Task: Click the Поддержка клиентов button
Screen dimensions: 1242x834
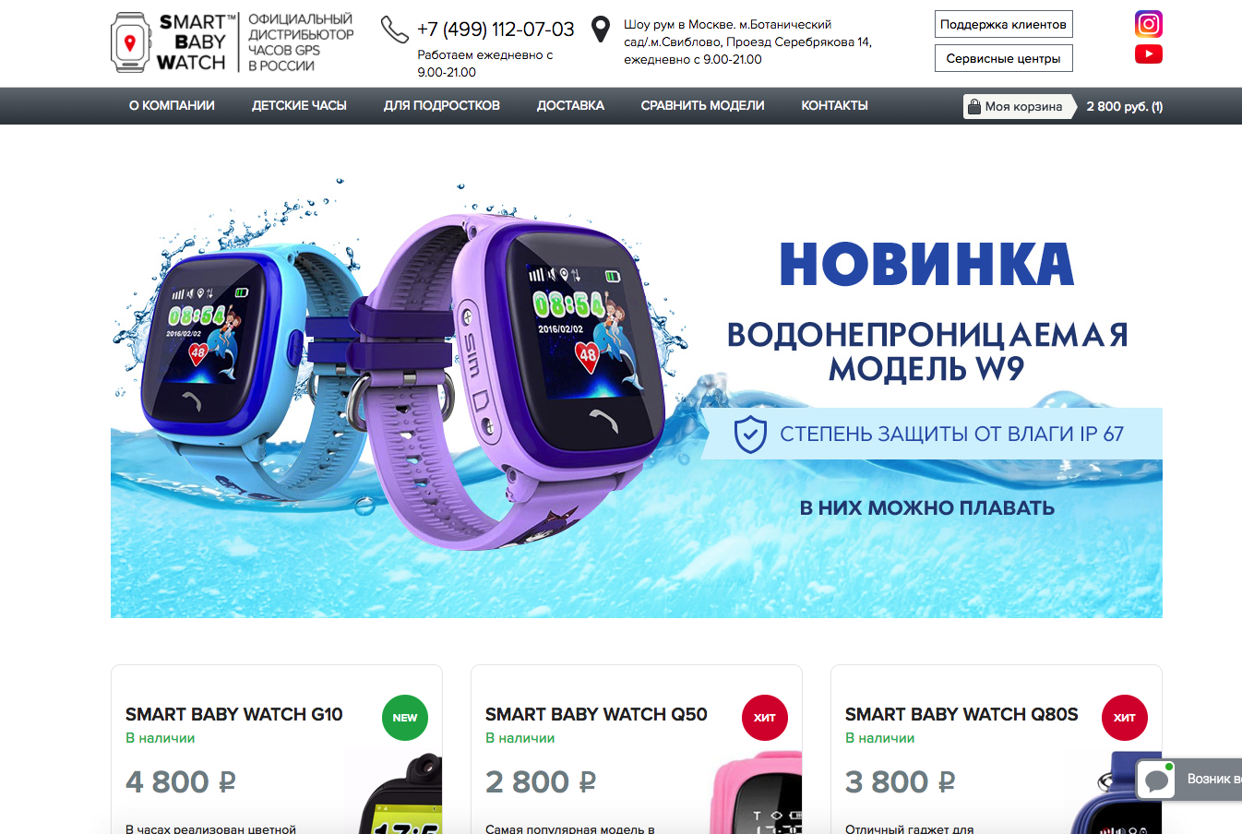Action: tap(1003, 24)
